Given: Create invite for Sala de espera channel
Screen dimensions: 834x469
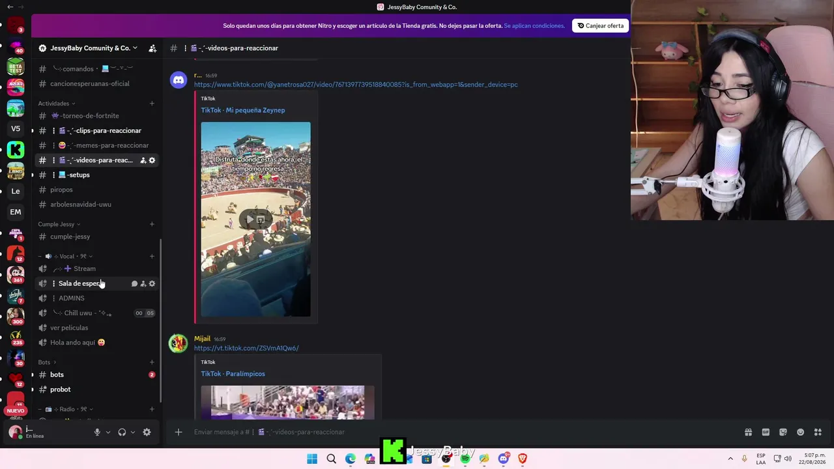Looking at the screenshot, I should point(143,283).
